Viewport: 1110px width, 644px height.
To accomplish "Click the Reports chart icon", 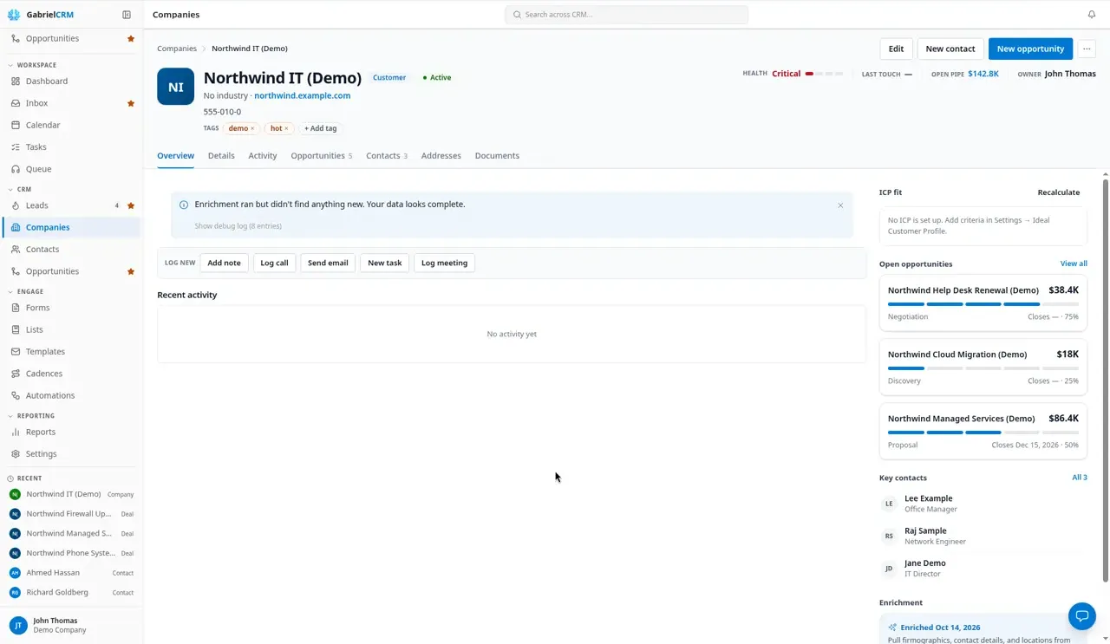I will coord(16,432).
